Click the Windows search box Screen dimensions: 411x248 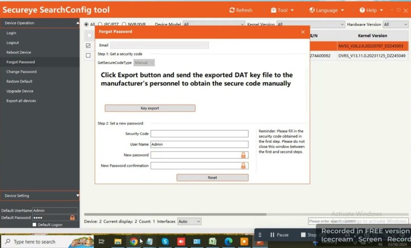click(47, 242)
